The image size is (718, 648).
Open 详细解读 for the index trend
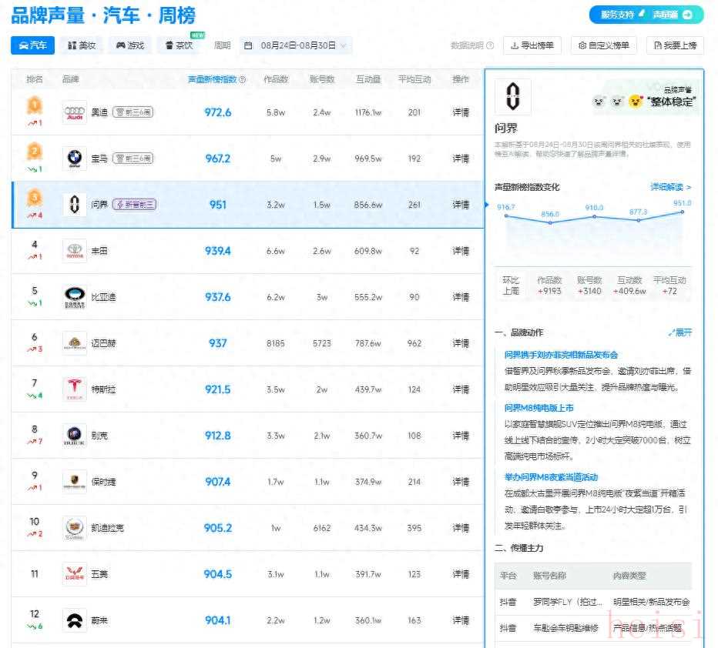coord(671,187)
